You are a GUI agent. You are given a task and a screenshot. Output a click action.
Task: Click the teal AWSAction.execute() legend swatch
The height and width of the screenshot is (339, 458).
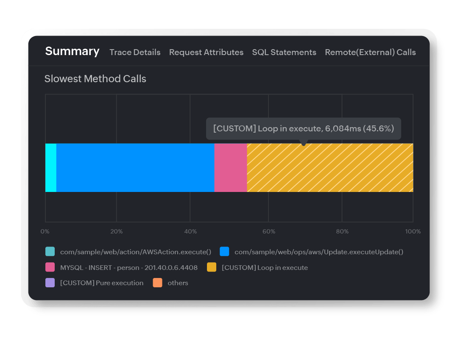point(50,251)
